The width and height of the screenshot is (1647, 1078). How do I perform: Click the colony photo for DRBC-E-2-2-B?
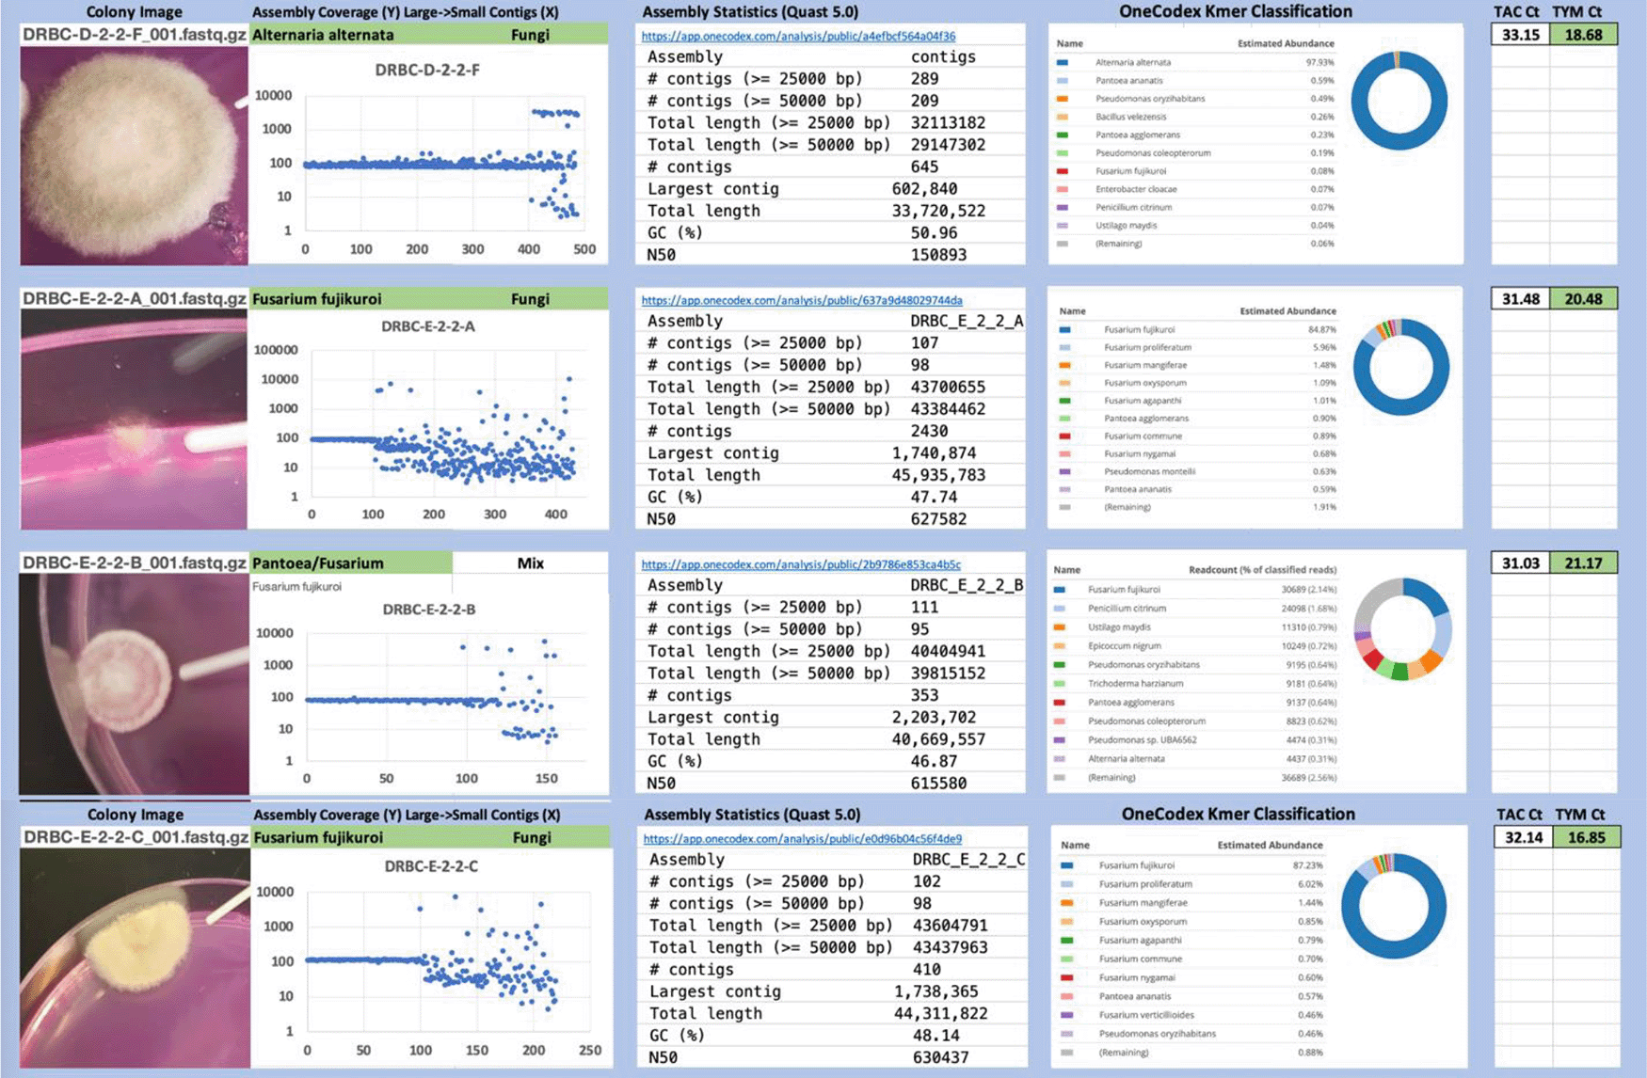pyautogui.click(x=134, y=684)
